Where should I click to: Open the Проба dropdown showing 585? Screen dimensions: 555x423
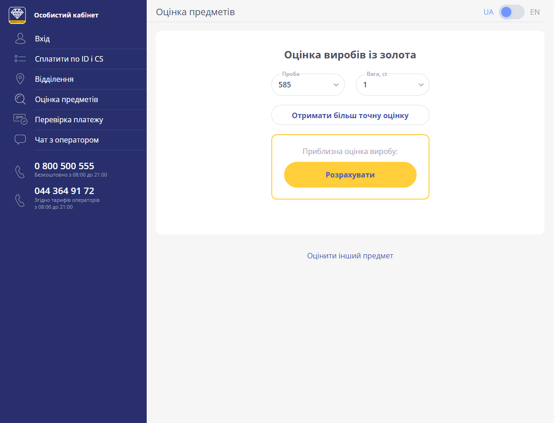pyautogui.click(x=308, y=85)
